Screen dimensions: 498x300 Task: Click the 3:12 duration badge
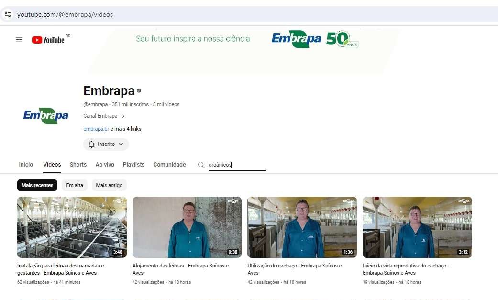(x=463, y=252)
